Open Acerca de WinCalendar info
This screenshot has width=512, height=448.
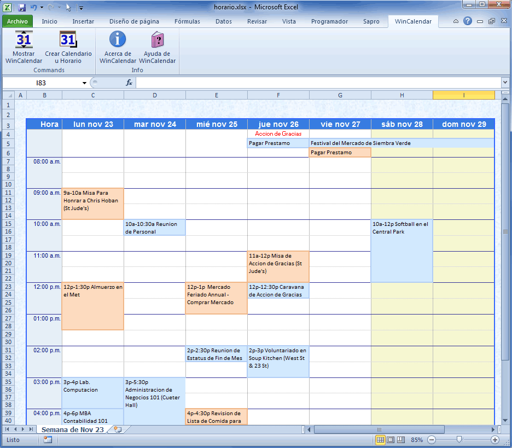tap(117, 40)
